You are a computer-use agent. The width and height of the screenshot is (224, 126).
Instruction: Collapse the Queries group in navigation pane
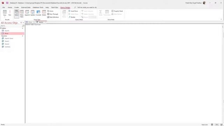[22, 36]
